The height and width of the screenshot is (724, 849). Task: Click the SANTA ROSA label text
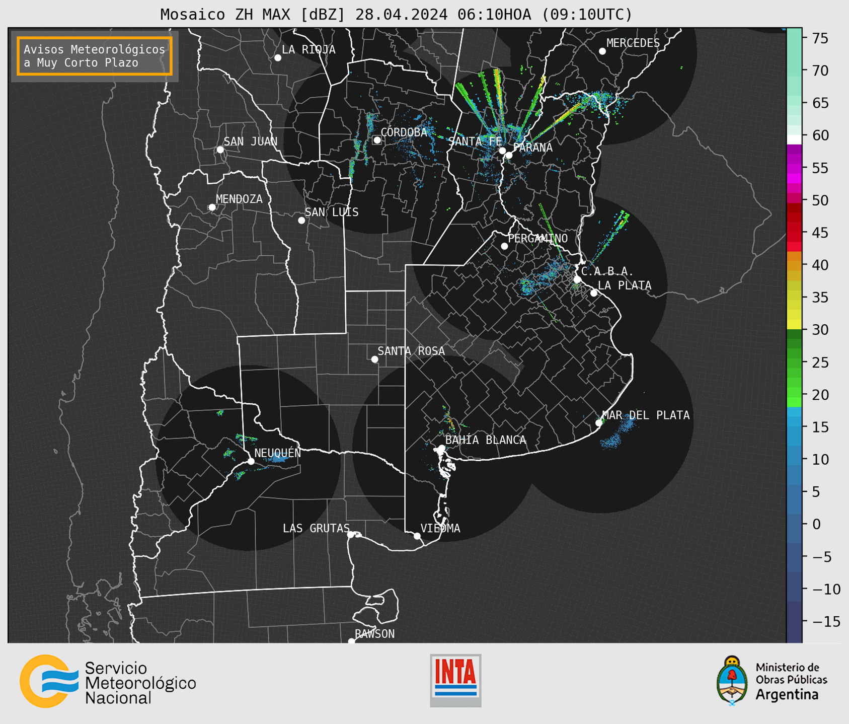coord(411,351)
